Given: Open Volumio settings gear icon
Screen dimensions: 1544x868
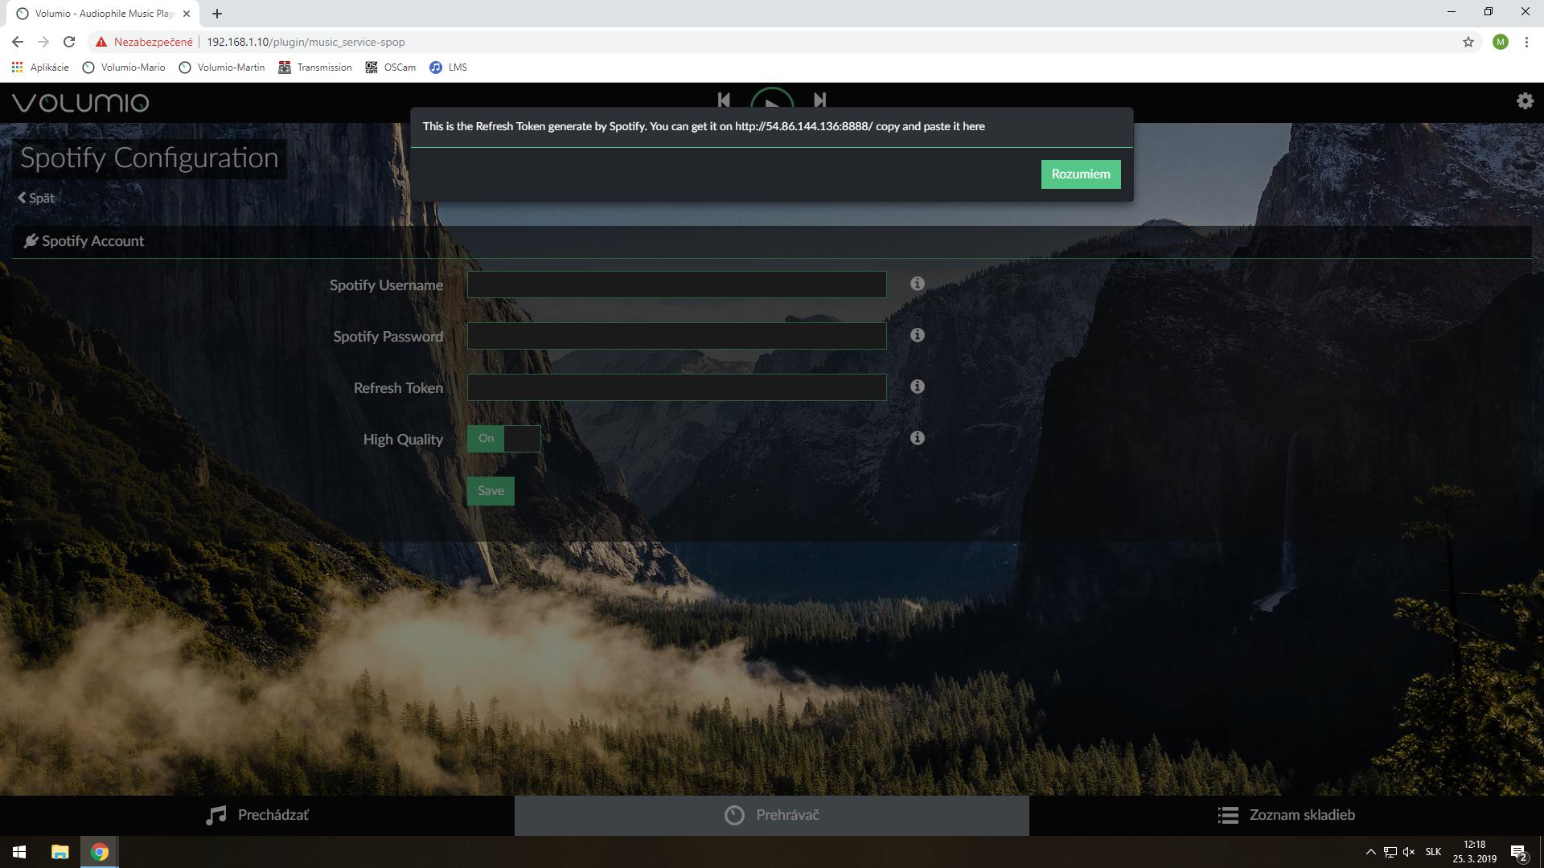Looking at the screenshot, I should [1525, 101].
